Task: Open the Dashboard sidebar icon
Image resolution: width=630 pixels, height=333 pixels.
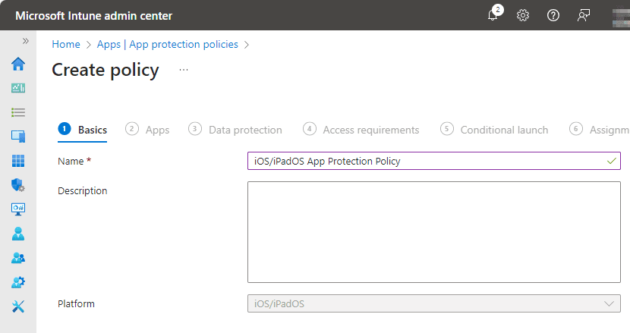Action: (x=18, y=88)
